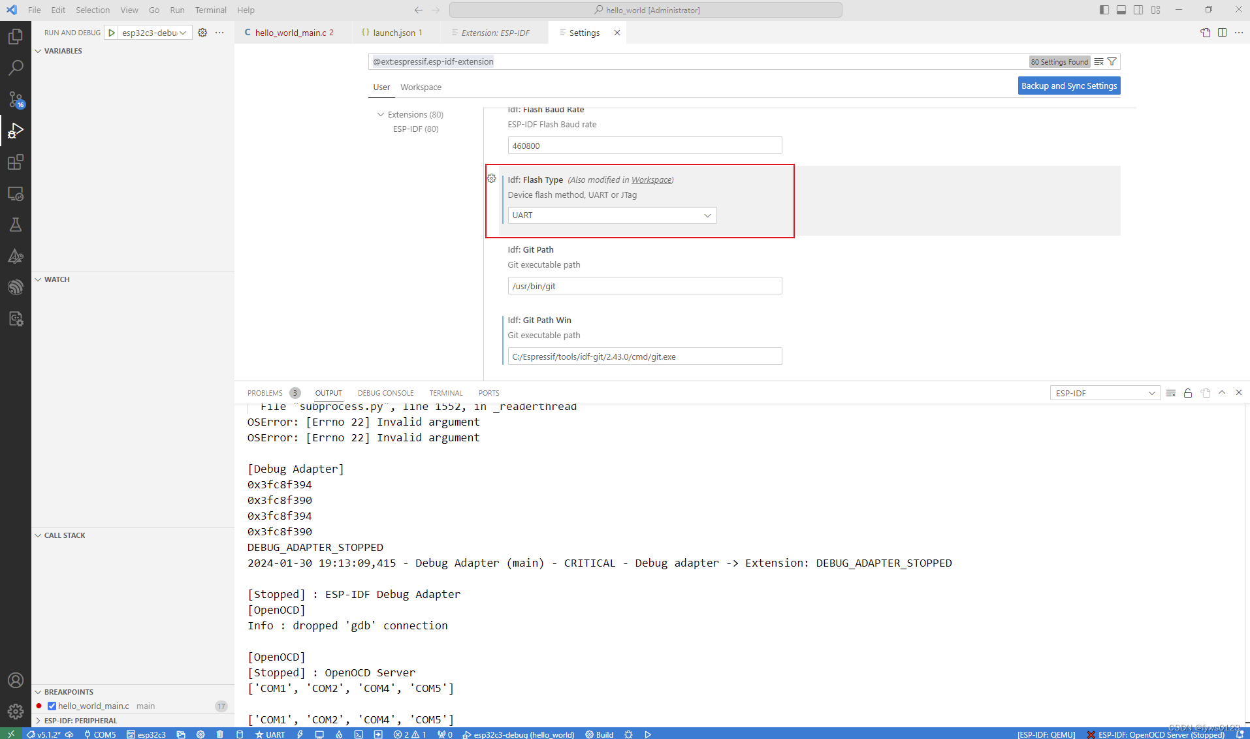Open the Explorer view in activity bar

(16, 37)
